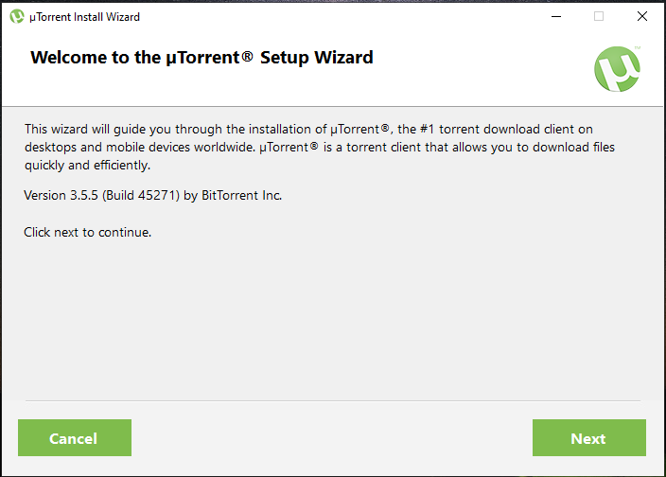The image size is (666, 477).
Task: Click the 'Build 45271' text
Action: 141,195
